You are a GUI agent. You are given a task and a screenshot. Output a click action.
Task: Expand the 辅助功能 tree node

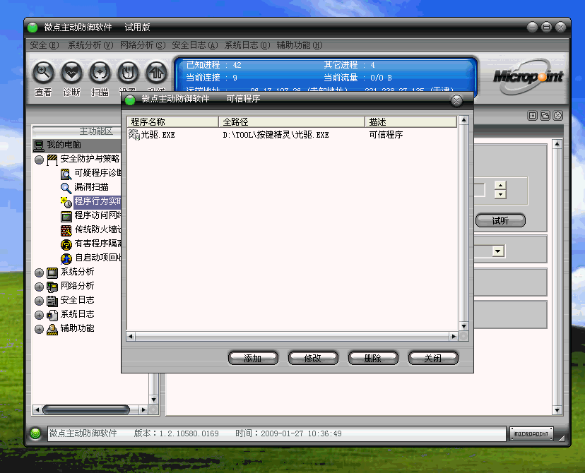pyautogui.click(x=39, y=329)
